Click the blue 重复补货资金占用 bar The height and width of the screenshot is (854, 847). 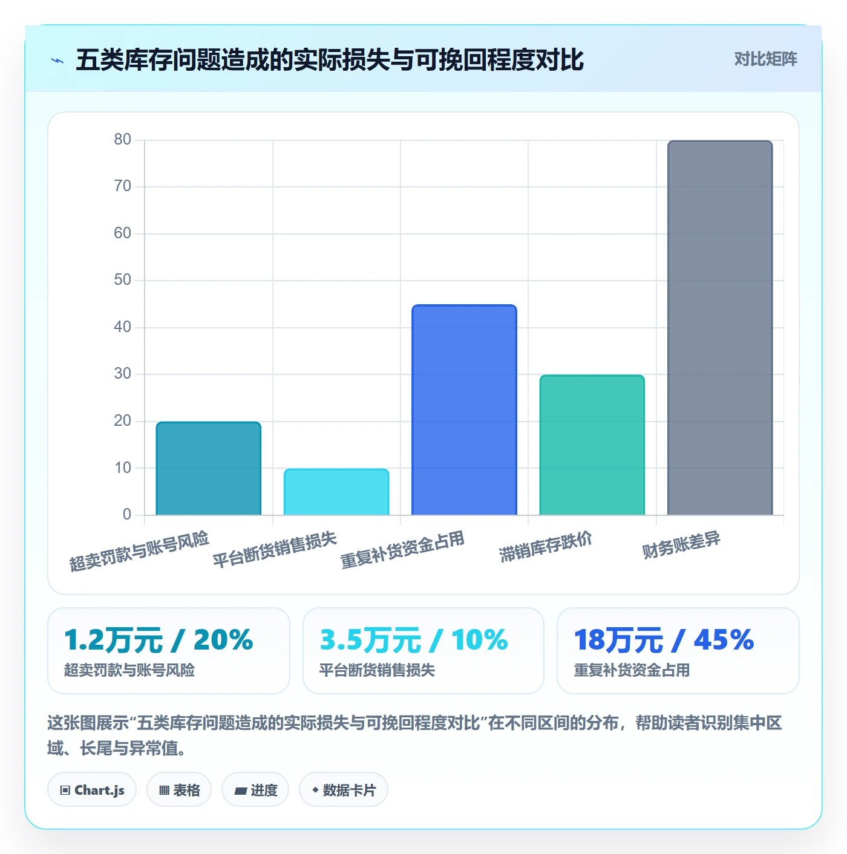pyautogui.click(x=464, y=409)
